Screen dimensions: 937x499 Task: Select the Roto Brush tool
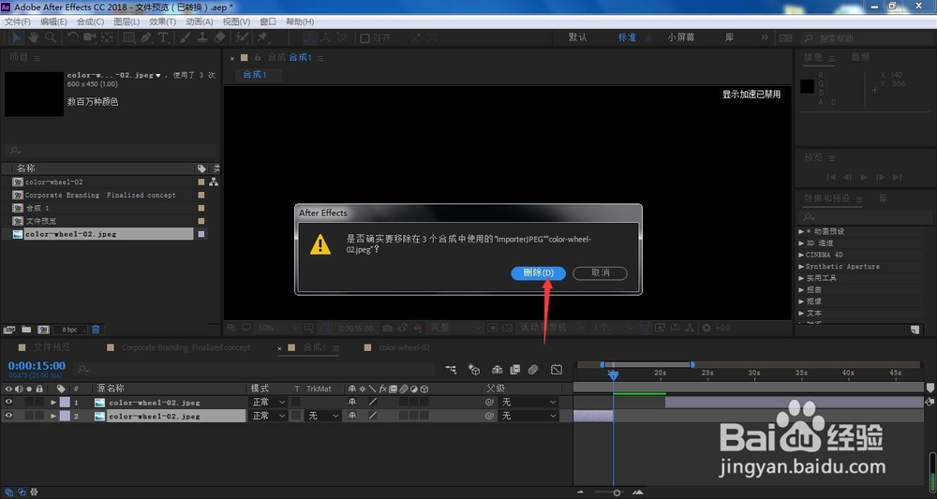pyautogui.click(x=242, y=37)
